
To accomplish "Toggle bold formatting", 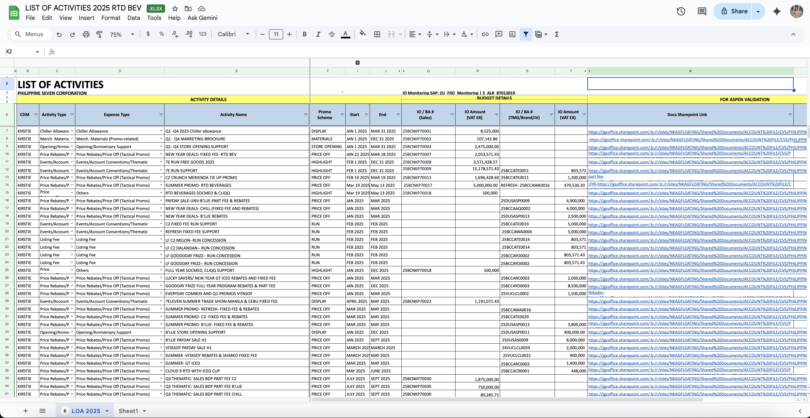I will click(305, 34).
